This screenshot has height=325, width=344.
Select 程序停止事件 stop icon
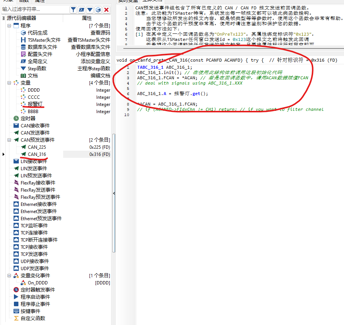(x=16, y=304)
